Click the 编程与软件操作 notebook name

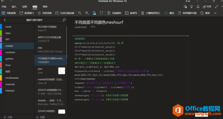coord(34,20)
